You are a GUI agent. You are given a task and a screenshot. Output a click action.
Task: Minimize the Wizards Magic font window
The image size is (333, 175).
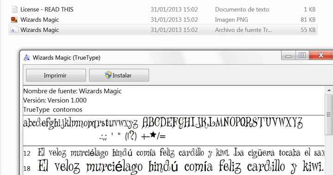click(288, 55)
